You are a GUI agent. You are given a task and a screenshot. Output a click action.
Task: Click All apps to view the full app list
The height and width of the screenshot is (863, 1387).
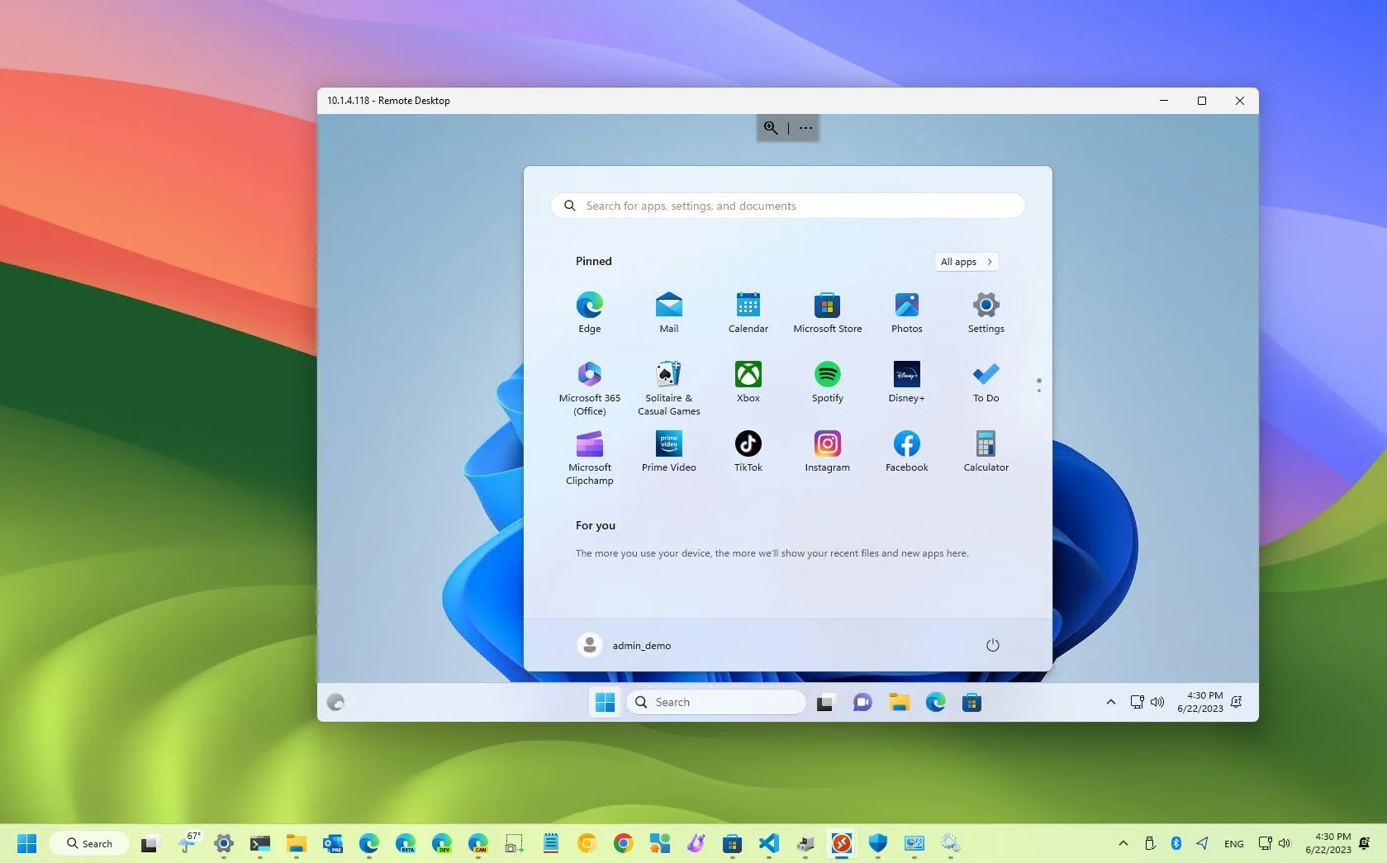(965, 261)
